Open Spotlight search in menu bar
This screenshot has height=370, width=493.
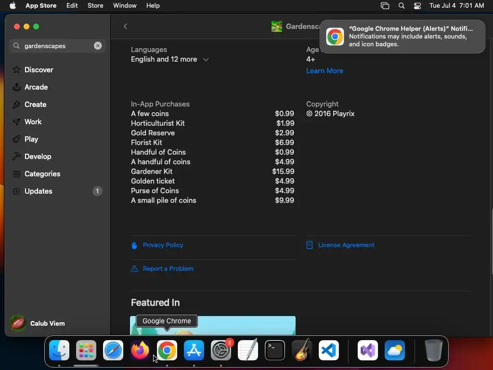click(x=402, y=6)
